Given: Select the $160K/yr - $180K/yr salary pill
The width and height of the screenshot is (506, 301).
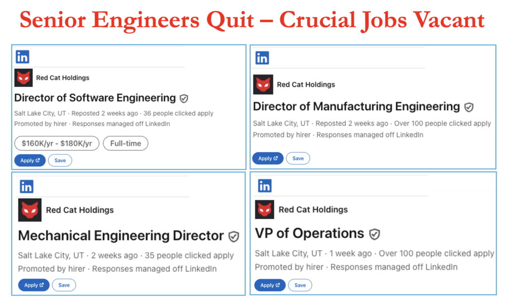Looking at the screenshot, I should (x=57, y=143).
